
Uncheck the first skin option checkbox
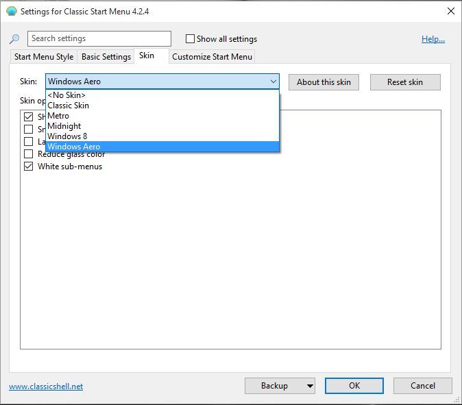(x=28, y=117)
